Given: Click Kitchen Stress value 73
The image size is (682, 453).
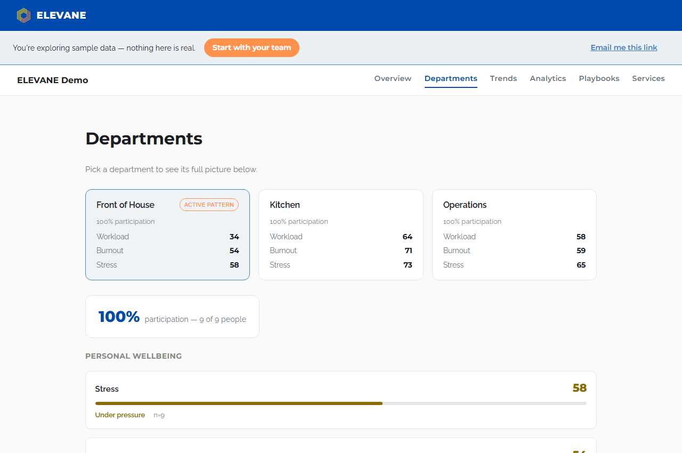Looking at the screenshot, I should (x=408, y=265).
